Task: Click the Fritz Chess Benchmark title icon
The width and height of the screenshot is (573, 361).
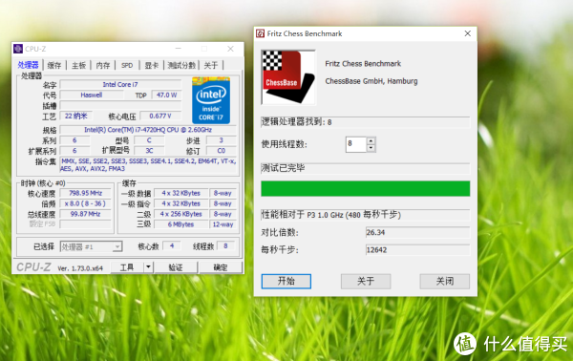Action: pos(260,33)
